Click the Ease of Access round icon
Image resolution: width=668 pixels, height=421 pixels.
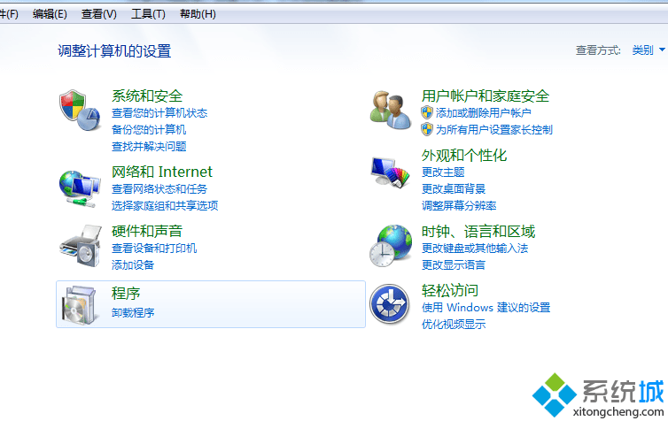click(x=390, y=304)
